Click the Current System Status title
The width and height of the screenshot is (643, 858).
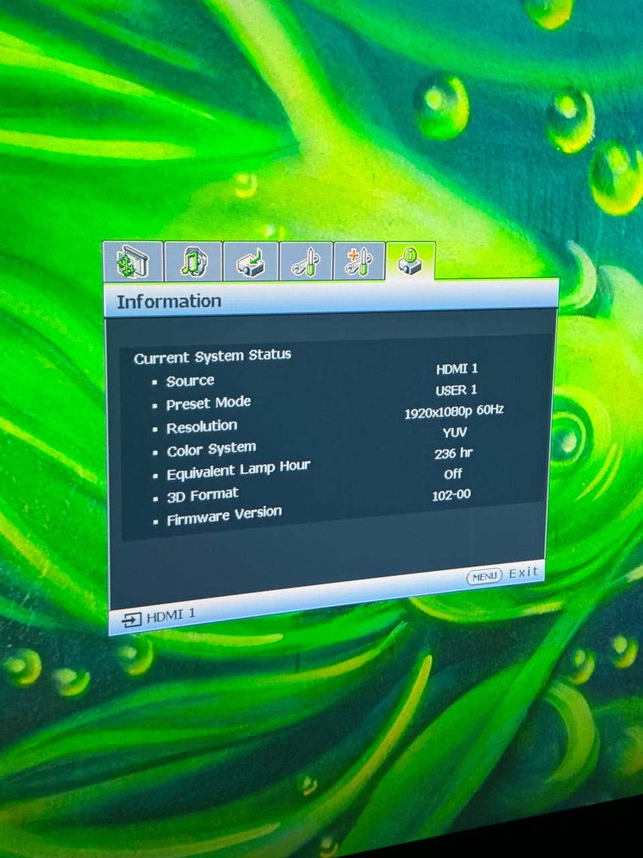coord(212,356)
